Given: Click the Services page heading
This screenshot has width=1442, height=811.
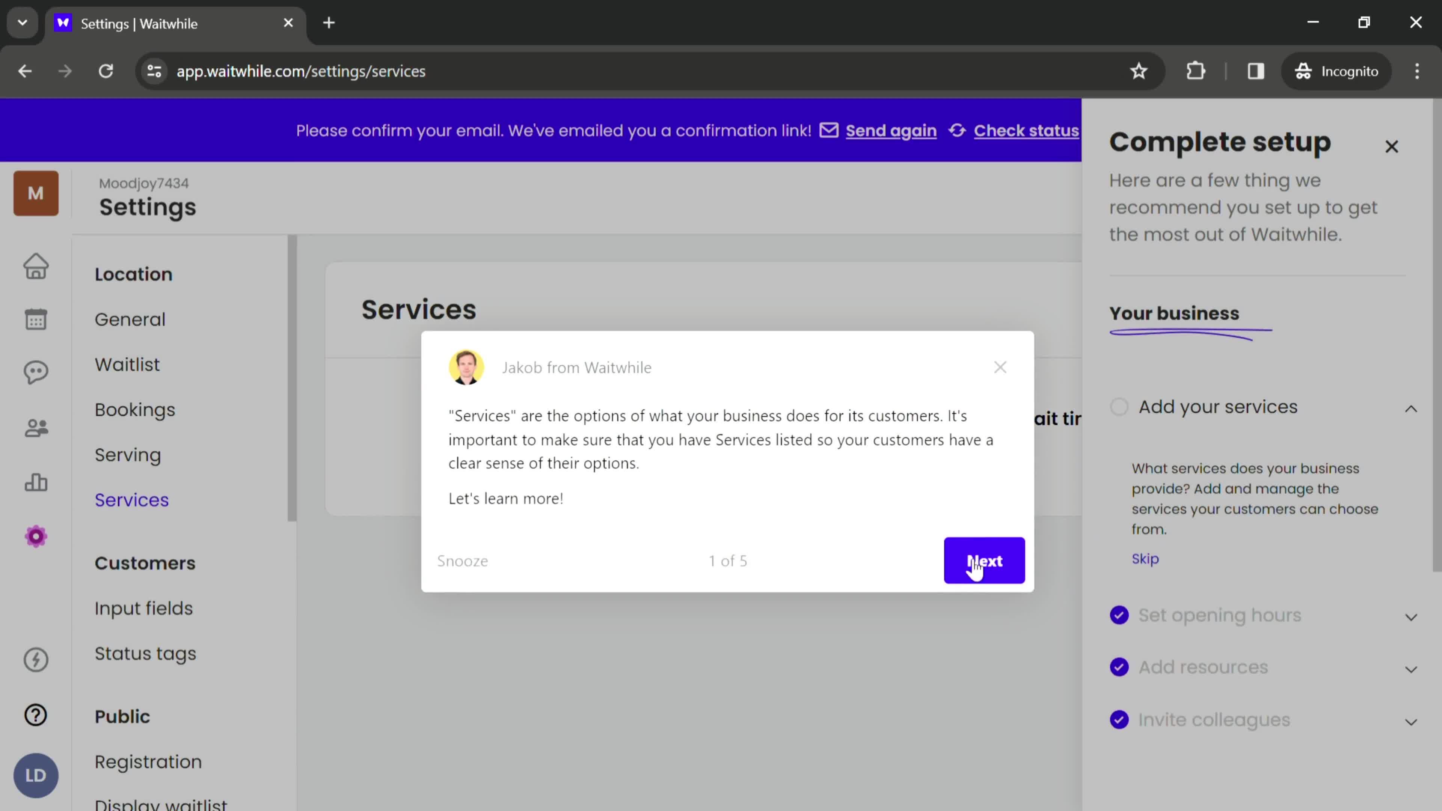Looking at the screenshot, I should 419,309.
